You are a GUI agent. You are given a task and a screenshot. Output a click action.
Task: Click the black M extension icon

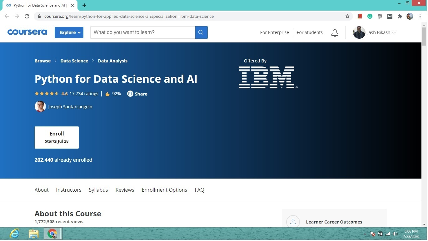(x=390, y=16)
